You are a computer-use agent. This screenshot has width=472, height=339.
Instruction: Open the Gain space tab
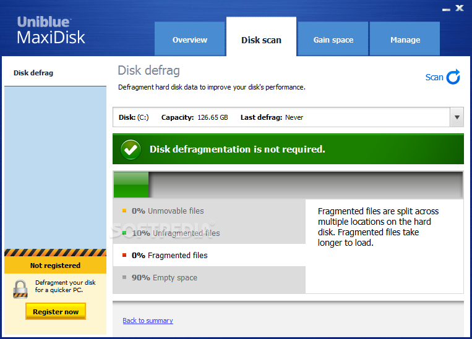(x=333, y=39)
